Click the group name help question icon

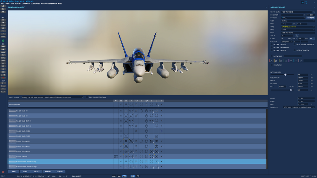coord(314,12)
